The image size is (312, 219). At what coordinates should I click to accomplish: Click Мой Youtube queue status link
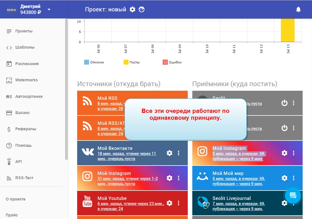(x=130, y=206)
